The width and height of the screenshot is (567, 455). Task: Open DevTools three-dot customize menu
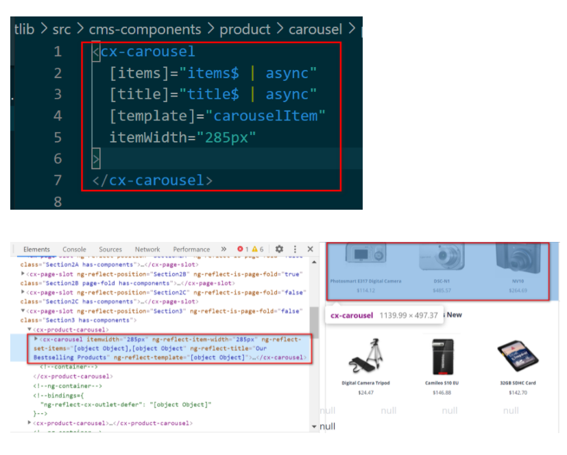tap(295, 249)
